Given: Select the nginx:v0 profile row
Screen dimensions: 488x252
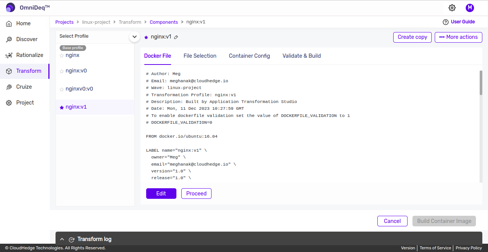Looking at the screenshot, I should pos(95,71).
